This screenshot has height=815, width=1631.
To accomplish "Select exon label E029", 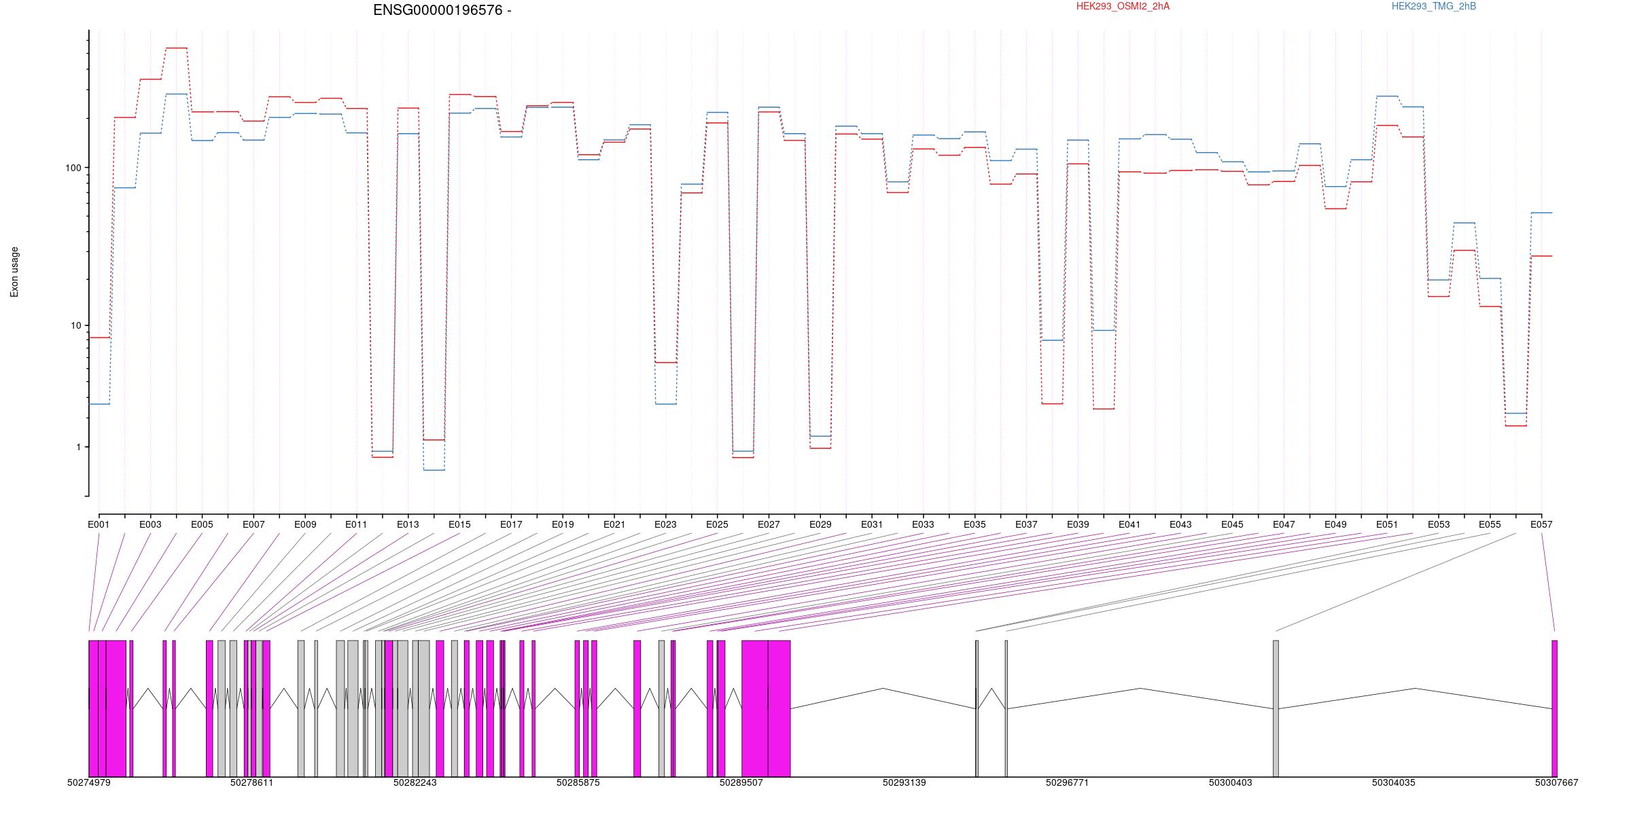I will [820, 524].
